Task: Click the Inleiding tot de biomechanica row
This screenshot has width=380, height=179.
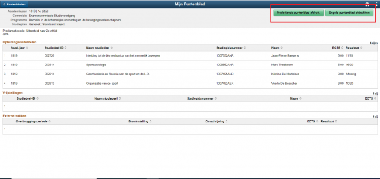Action: coord(123,55)
